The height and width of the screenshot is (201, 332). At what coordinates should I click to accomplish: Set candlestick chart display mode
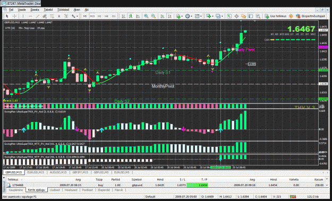131,16
